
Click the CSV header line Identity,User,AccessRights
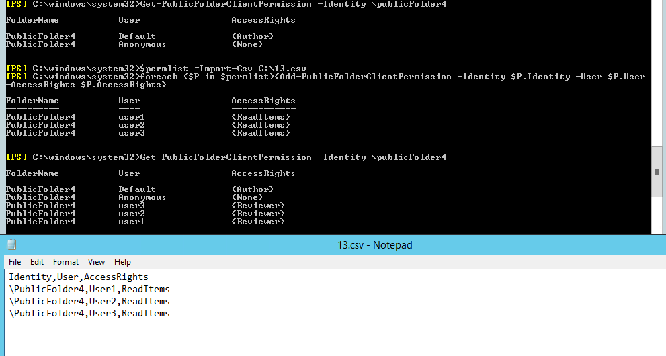79,277
